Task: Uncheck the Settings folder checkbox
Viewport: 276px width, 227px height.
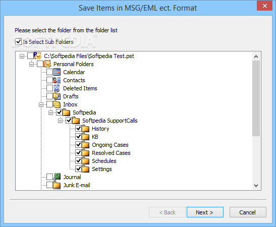Action: click(x=78, y=169)
